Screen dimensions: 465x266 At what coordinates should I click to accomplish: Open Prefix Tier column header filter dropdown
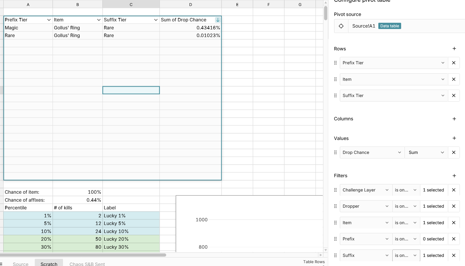point(49,20)
